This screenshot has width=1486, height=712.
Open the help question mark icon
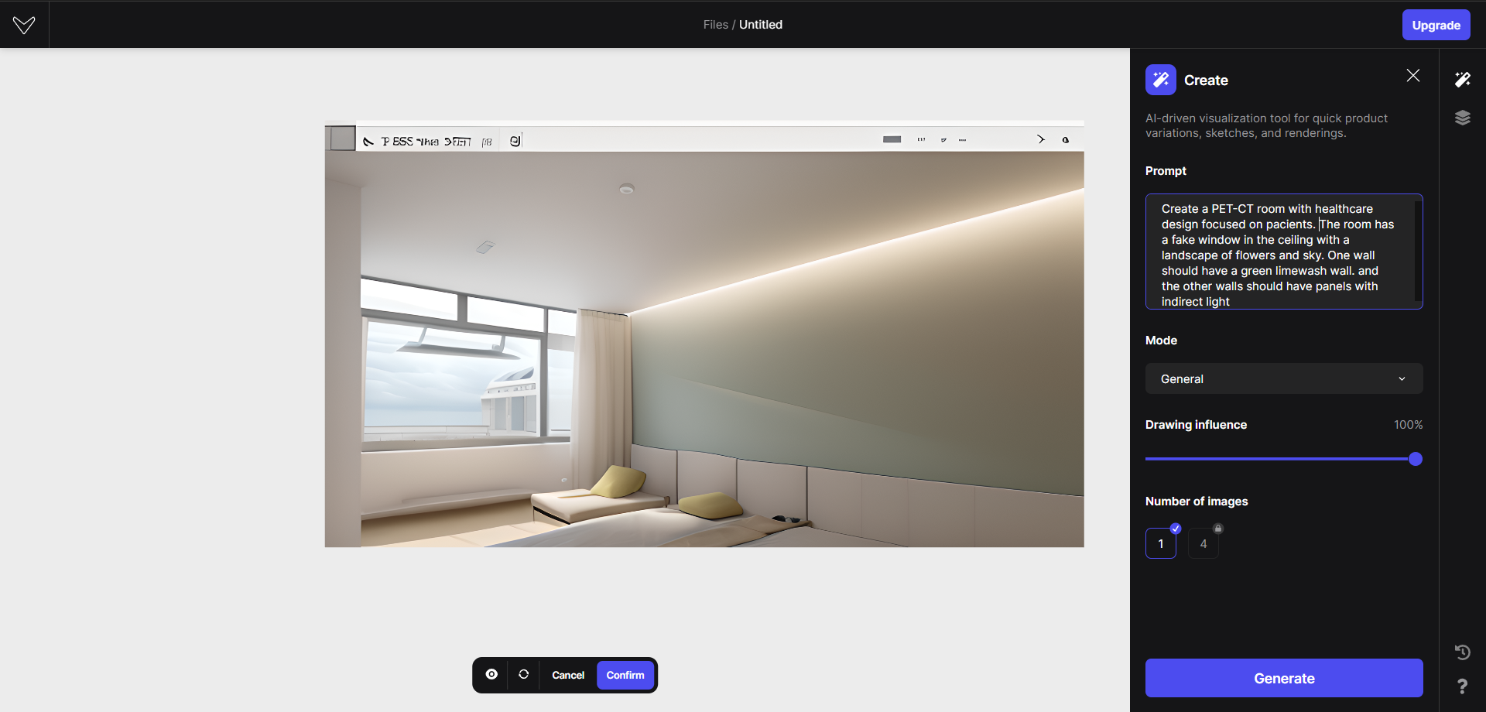pyautogui.click(x=1462, y=686)
